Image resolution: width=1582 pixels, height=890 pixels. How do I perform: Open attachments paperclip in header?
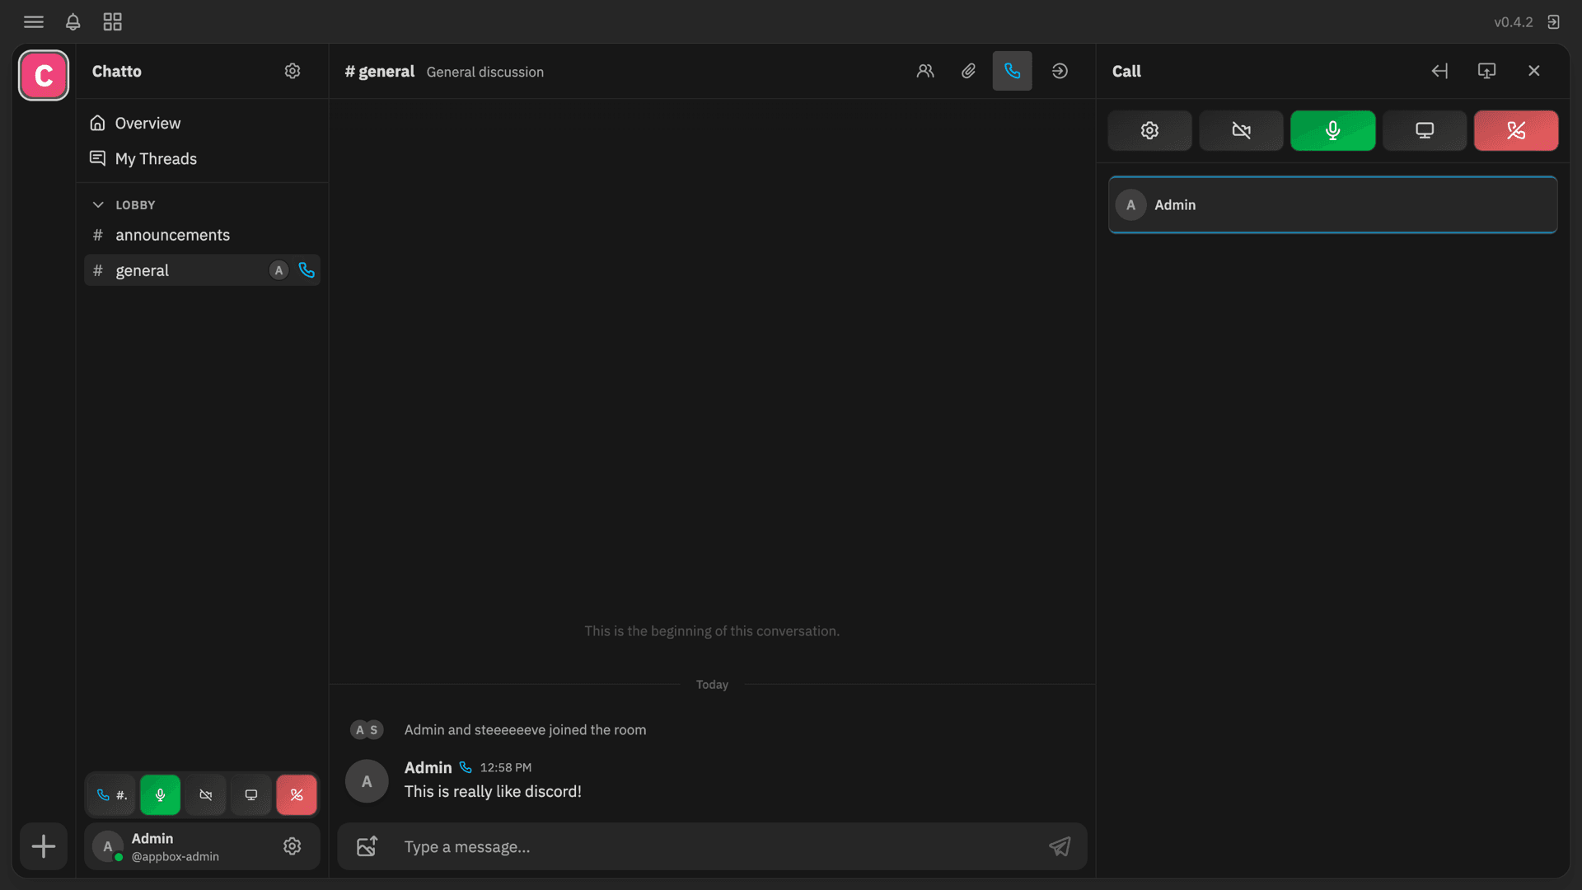[x=968, y=71]
